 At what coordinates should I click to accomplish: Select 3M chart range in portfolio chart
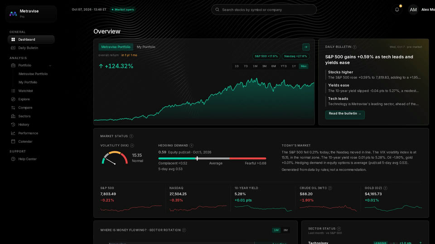(x=264, y=66)
